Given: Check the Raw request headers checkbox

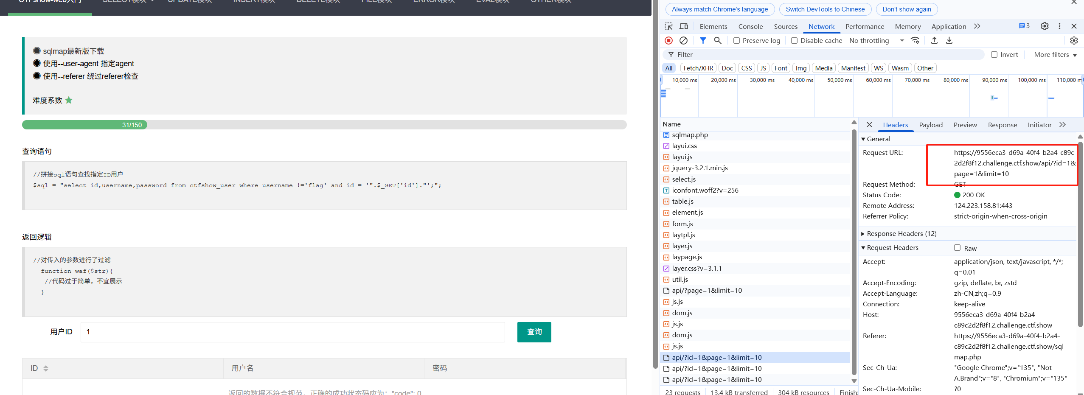Looking at the screenshot, I should pyautogui.click(x=957, y=248).
